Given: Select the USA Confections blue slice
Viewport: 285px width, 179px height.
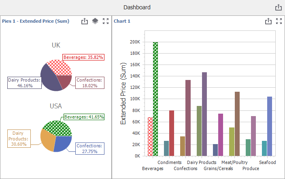Looking at the screenshot, I should point(63,144).
